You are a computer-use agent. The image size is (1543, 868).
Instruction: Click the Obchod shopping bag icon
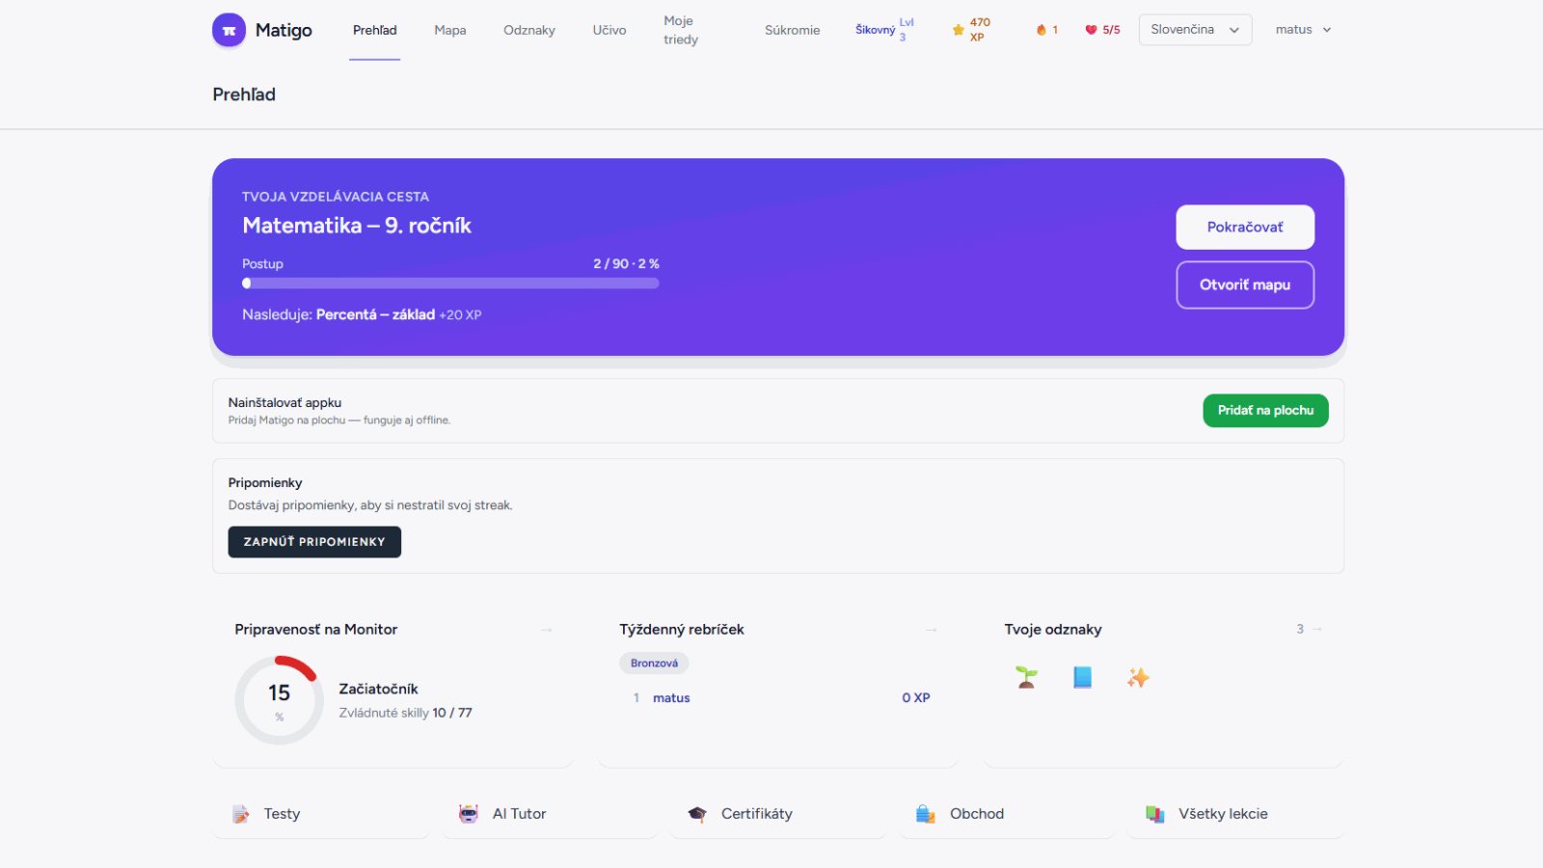pos(926,814)
